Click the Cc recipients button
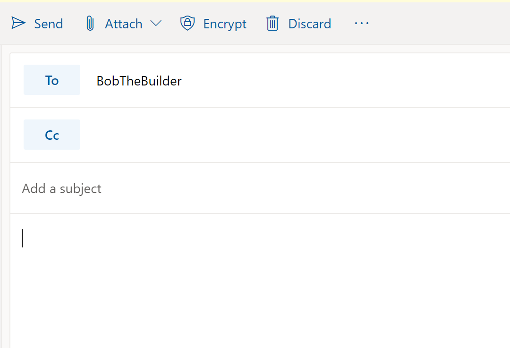The height and width of the screenshot is (348, 510). click(x=51, y=135)
